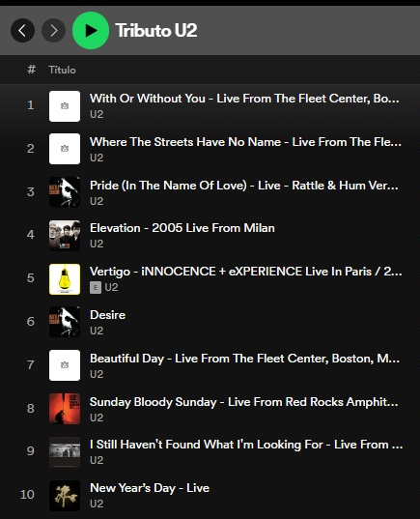This screenshot has height=519, width=420.
Task: Click track number 5
Action: pyautogui.click(x=31, y=278)
